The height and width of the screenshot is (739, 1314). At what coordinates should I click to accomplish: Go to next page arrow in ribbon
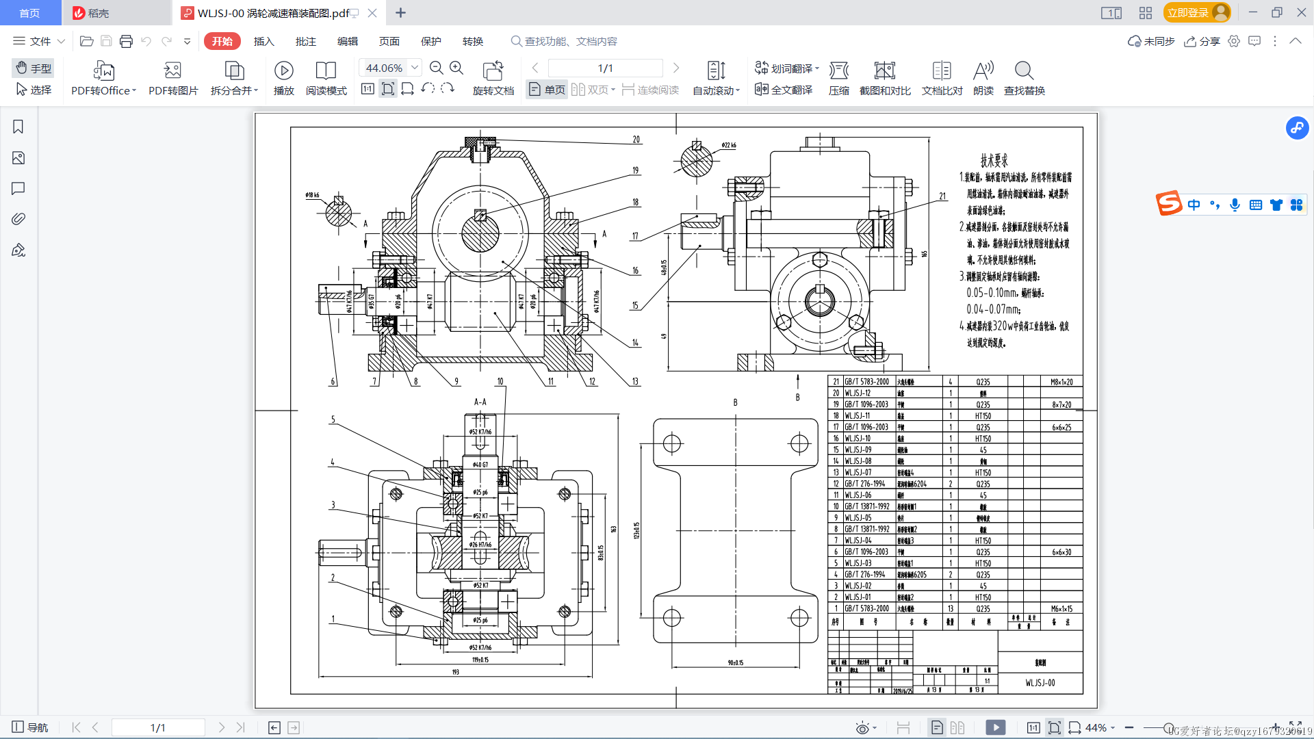tap(676, 68)
